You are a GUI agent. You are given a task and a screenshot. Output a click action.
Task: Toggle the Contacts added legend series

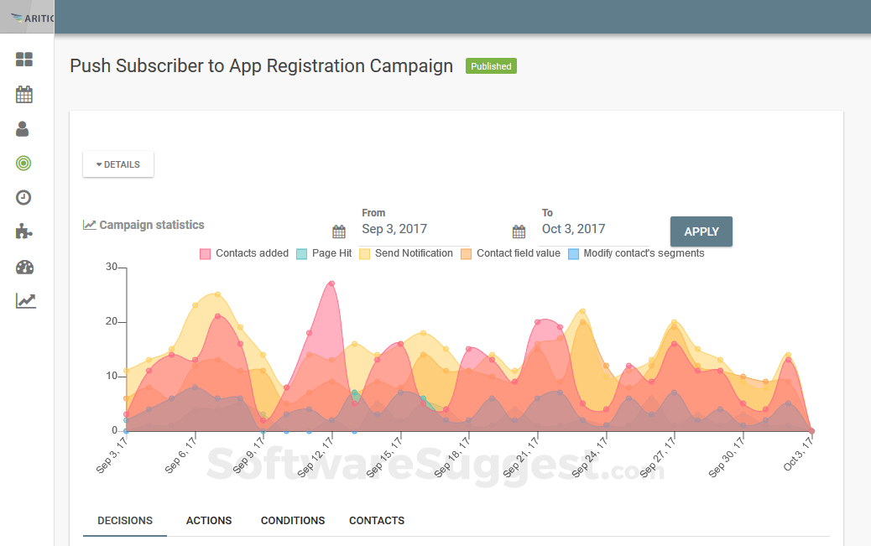pos(243,253)
